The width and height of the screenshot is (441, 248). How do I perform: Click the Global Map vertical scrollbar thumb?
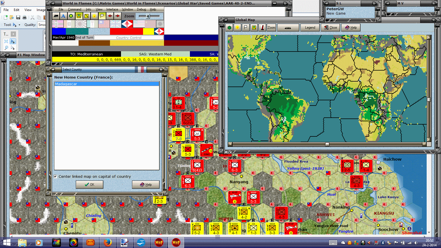(x=429, y=100)
